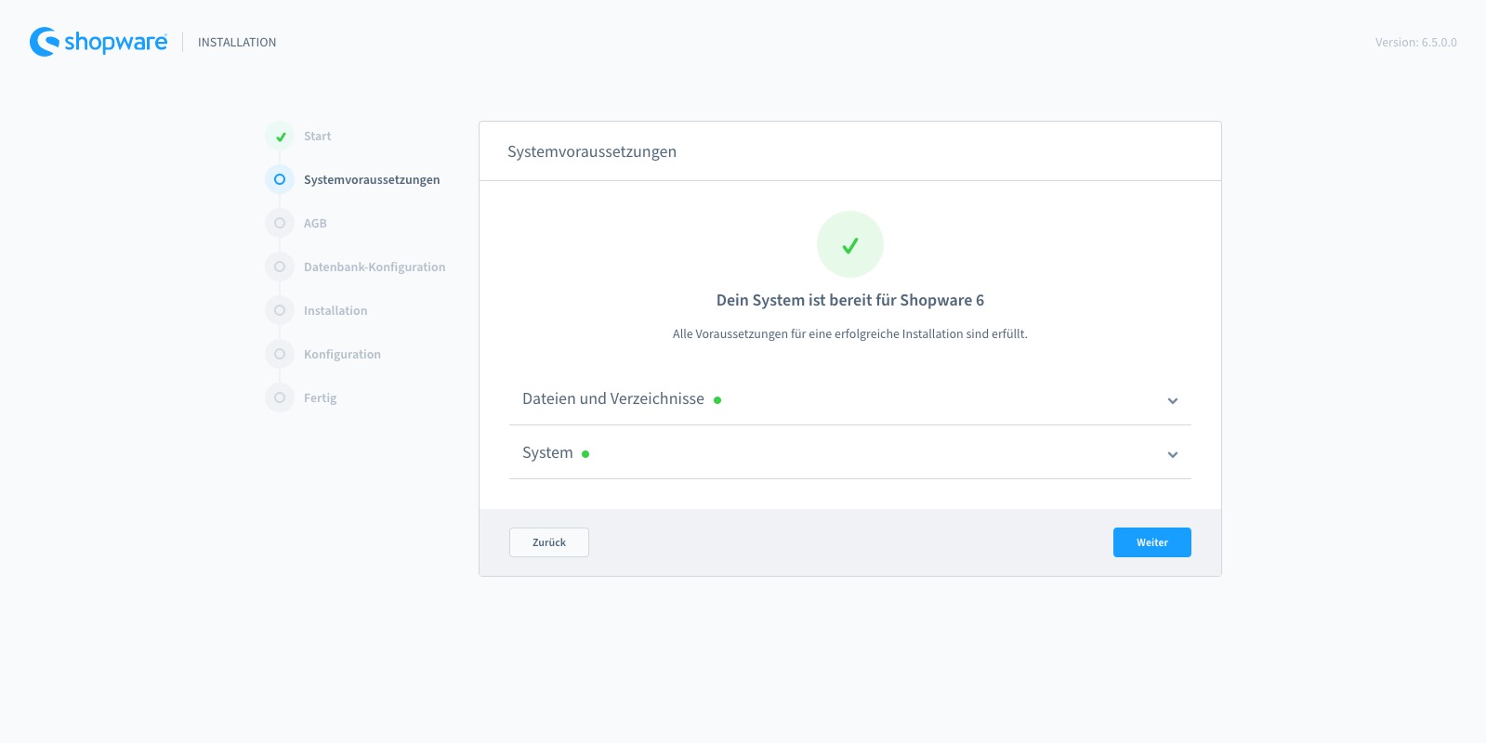This screenshot has height=743, width=1486.
Task: Select the Installation step label
Action: click(x=335, y=310)
